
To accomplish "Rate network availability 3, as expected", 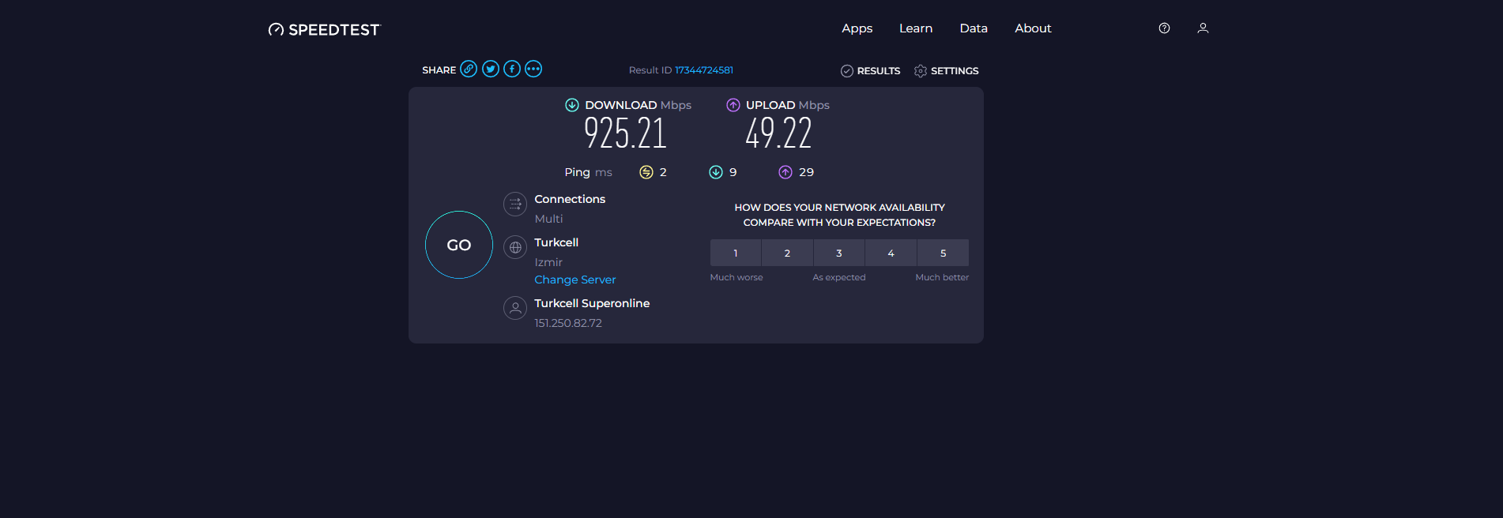I will click(839, 253).
